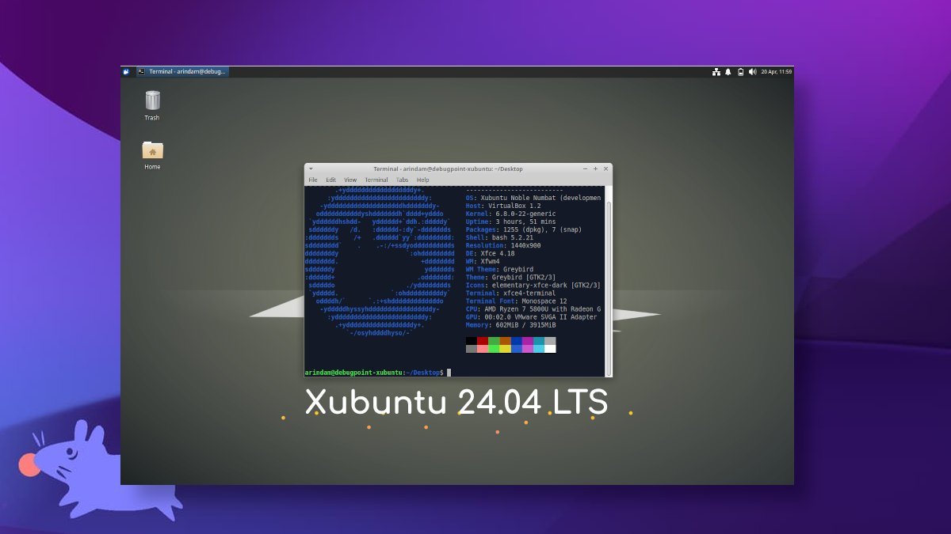Screen dimensions: 951x534
Task: Open the View menu in terminal
Action: pos(350,180)
